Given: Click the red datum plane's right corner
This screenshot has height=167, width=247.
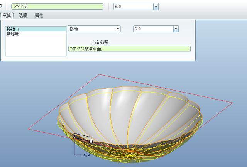Looking at the screenshot, I should [232, 103].
